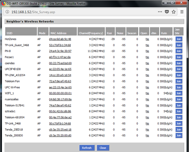
Task: Maximize the Firefox window
Action: 172,2
